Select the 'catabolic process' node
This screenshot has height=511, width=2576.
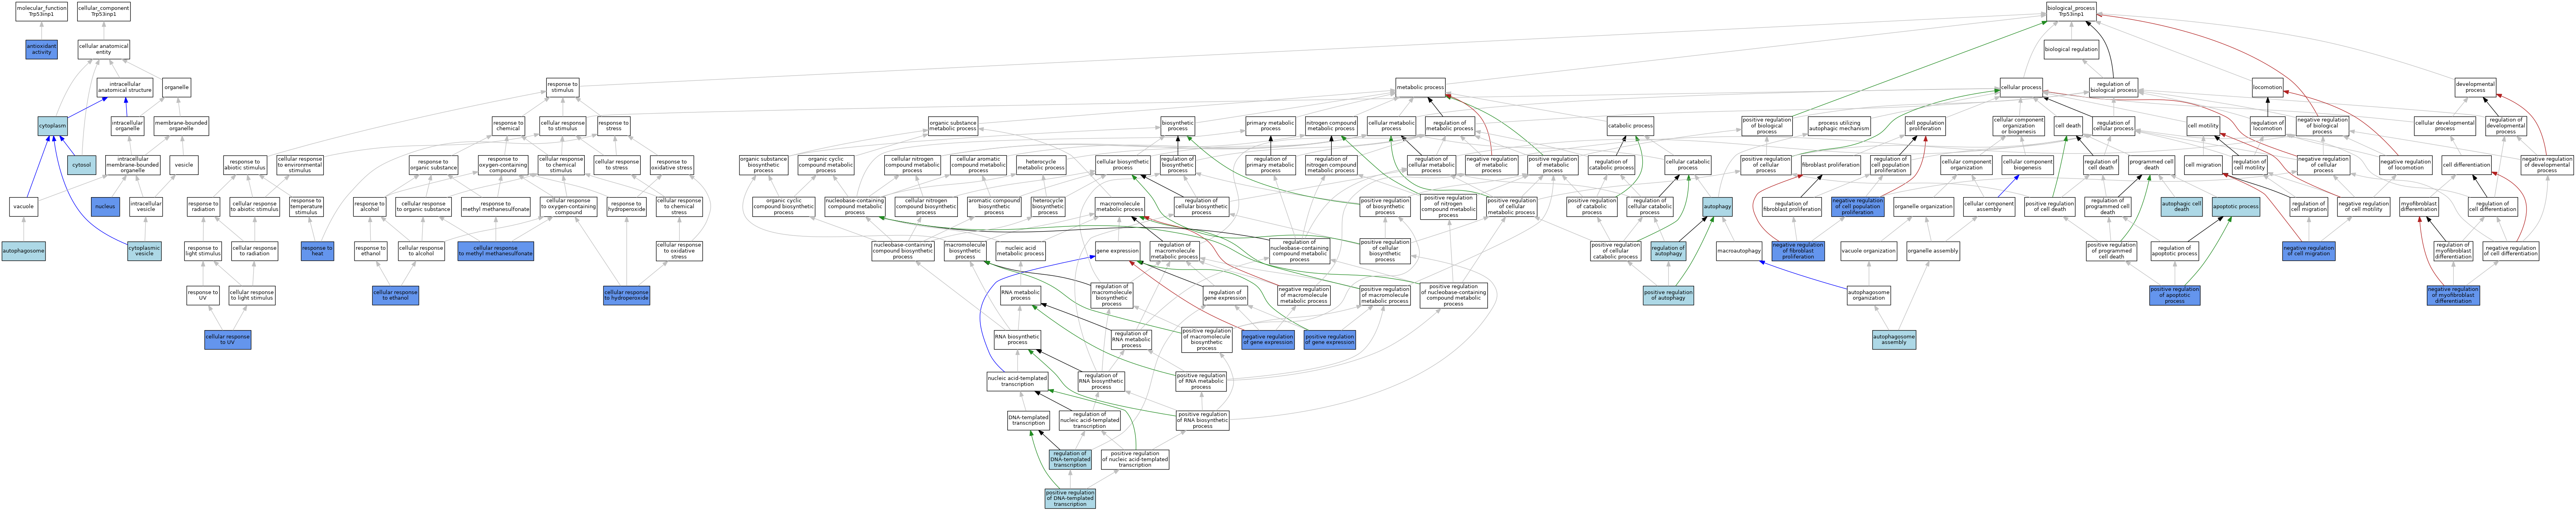coord(1630,126)
